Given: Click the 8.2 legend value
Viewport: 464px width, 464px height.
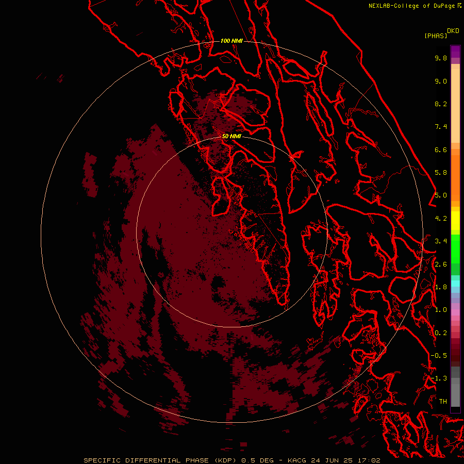Looking at the screenshot, I should [441, 104].
